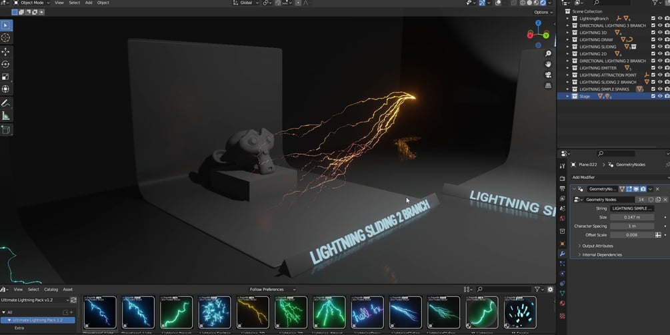Screen dimensions: 670x335
Task: Uncheck the LightningBranch collection checkbox
Action: coord(653,19)
